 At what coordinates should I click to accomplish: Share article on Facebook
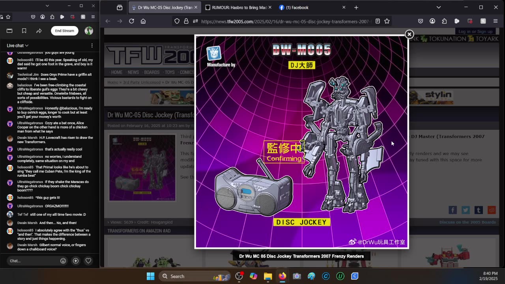coord(453,210)
